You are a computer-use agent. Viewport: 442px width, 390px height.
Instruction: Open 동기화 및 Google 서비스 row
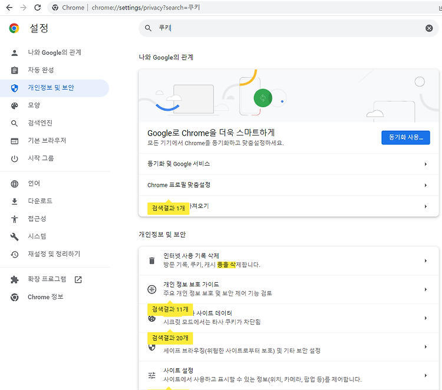[289, 164]
